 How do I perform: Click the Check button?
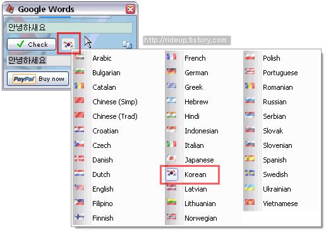[32, 44]
